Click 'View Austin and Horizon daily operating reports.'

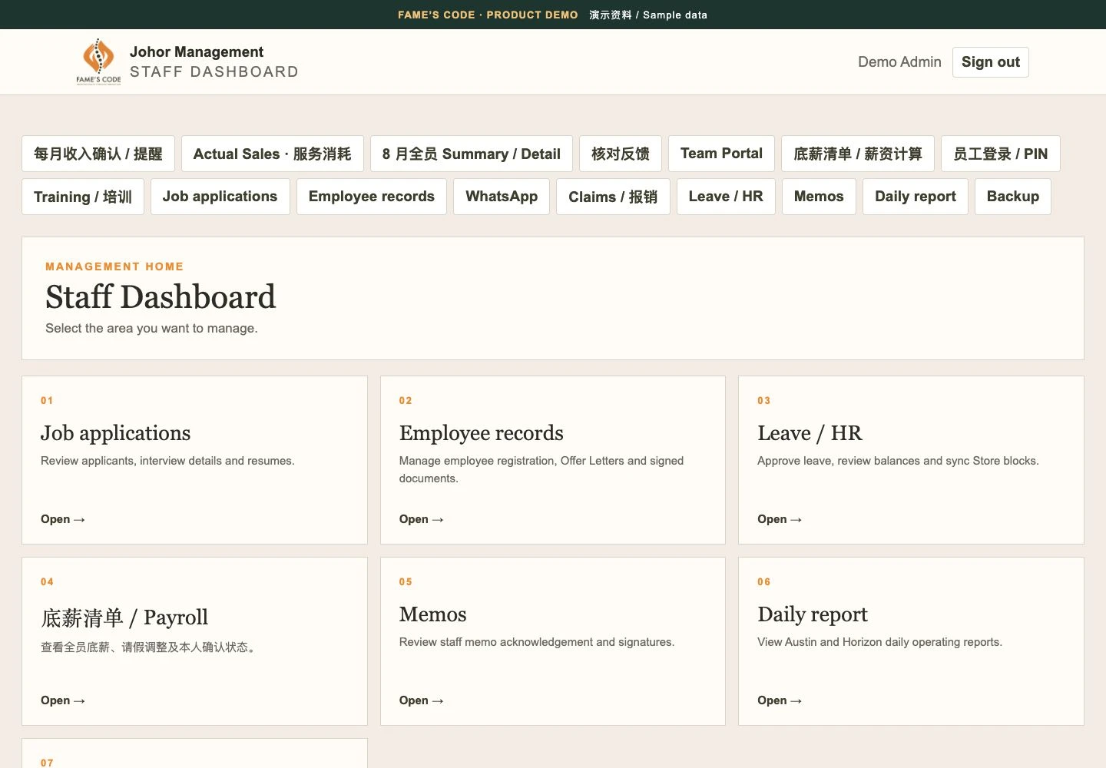click(879, 642)
